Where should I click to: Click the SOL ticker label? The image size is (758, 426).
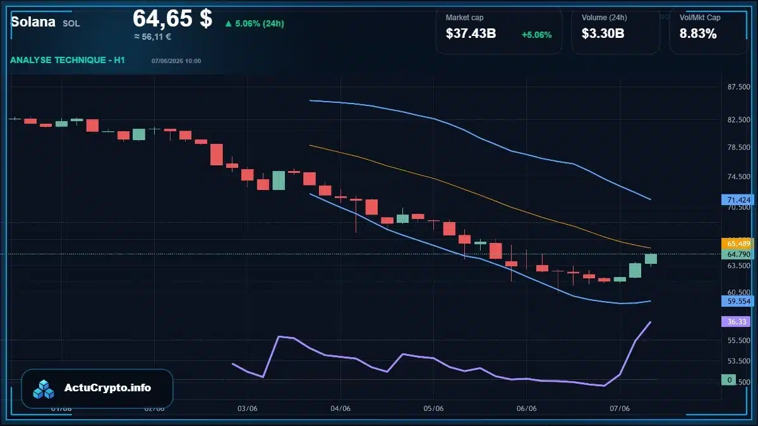71,23
